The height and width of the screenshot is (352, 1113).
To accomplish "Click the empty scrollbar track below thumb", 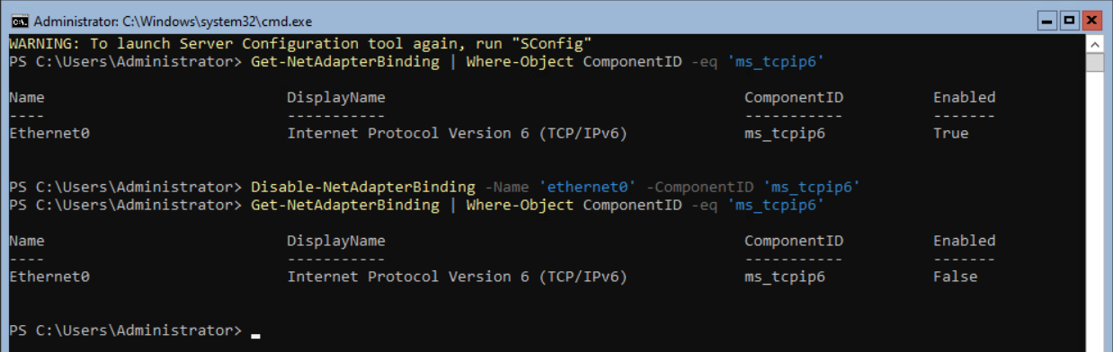I will pos(1094,211).
